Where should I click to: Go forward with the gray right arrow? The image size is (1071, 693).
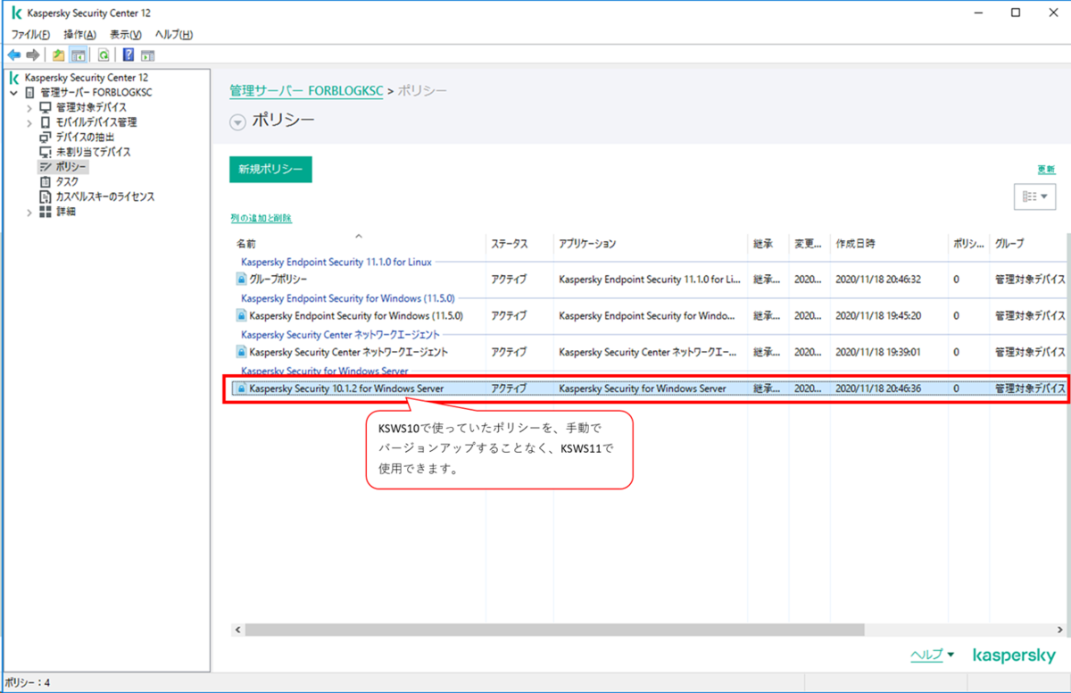pos(32,55)
